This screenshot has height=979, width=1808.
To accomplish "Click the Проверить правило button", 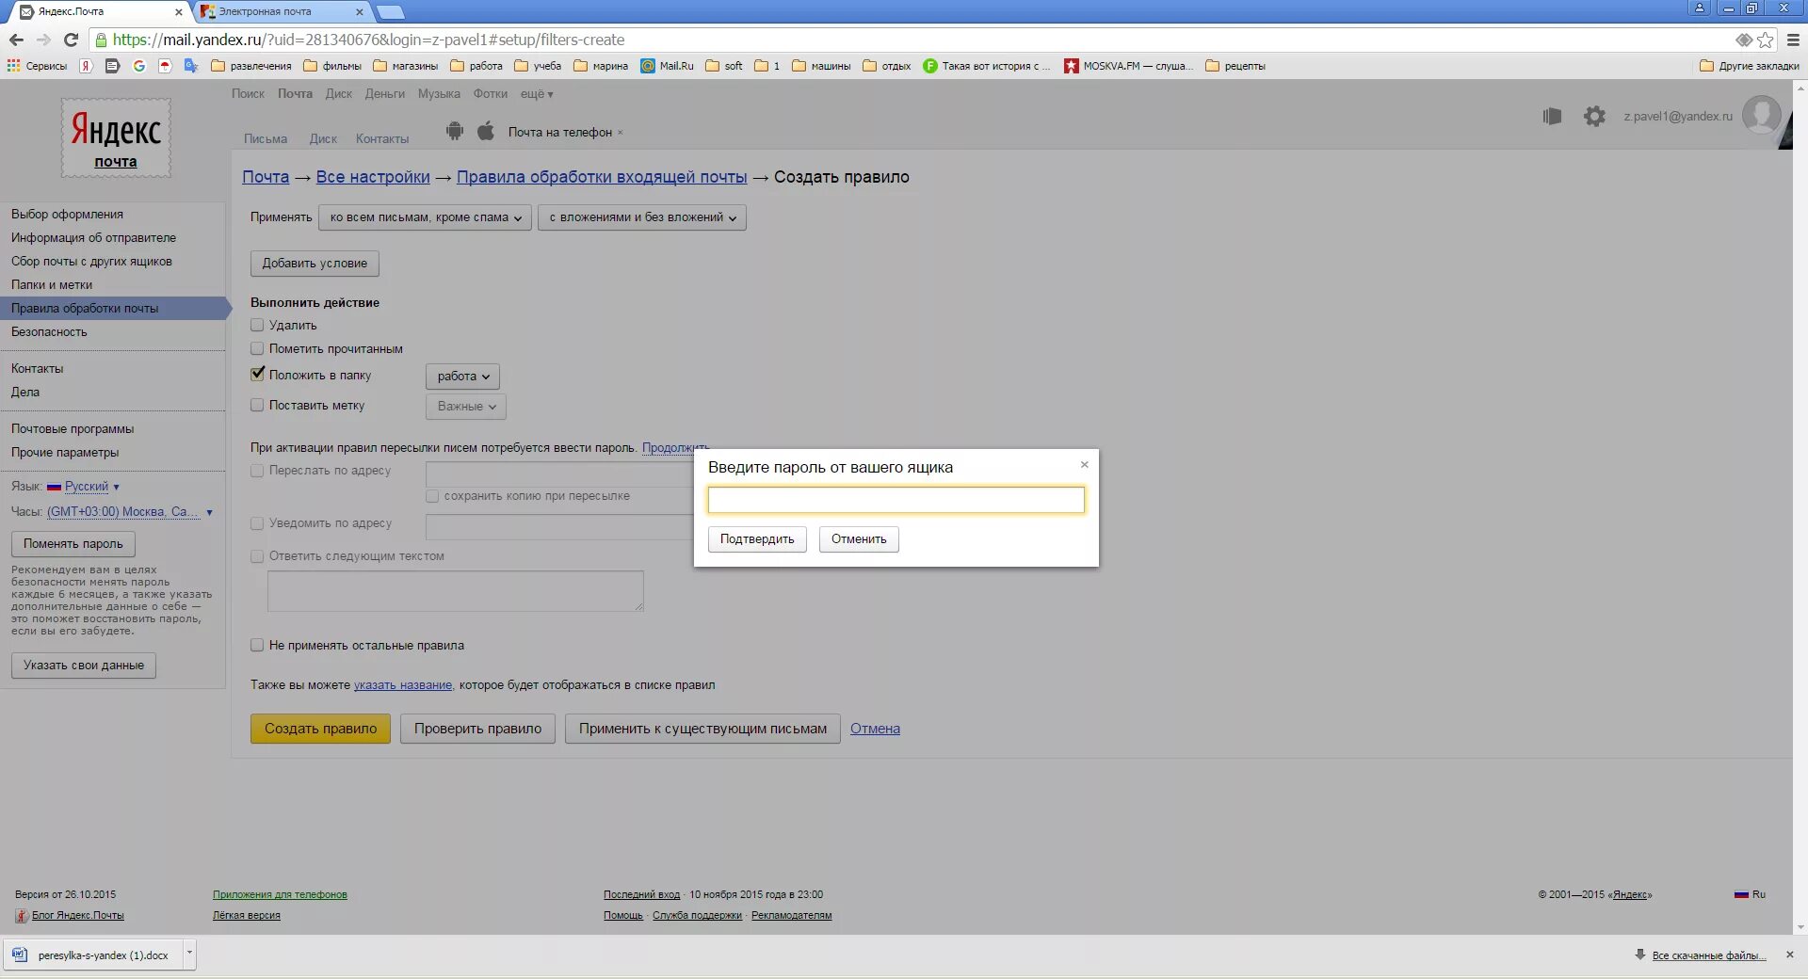I will point(477,729).
